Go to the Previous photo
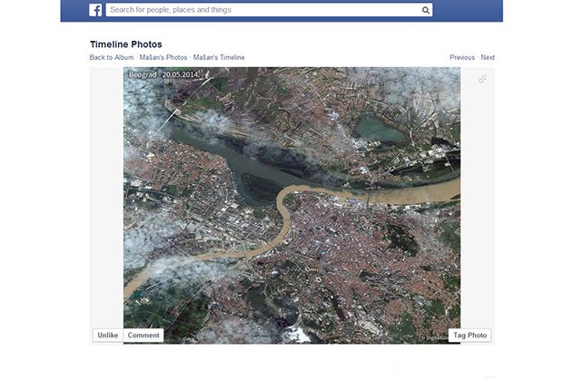 (461, 57)
